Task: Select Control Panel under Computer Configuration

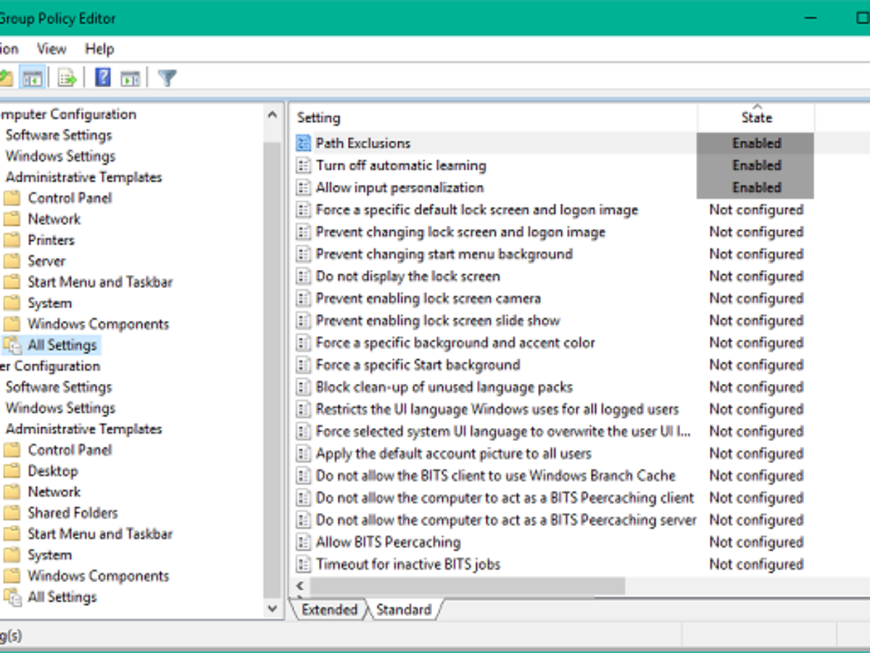Action: (70, 198)
